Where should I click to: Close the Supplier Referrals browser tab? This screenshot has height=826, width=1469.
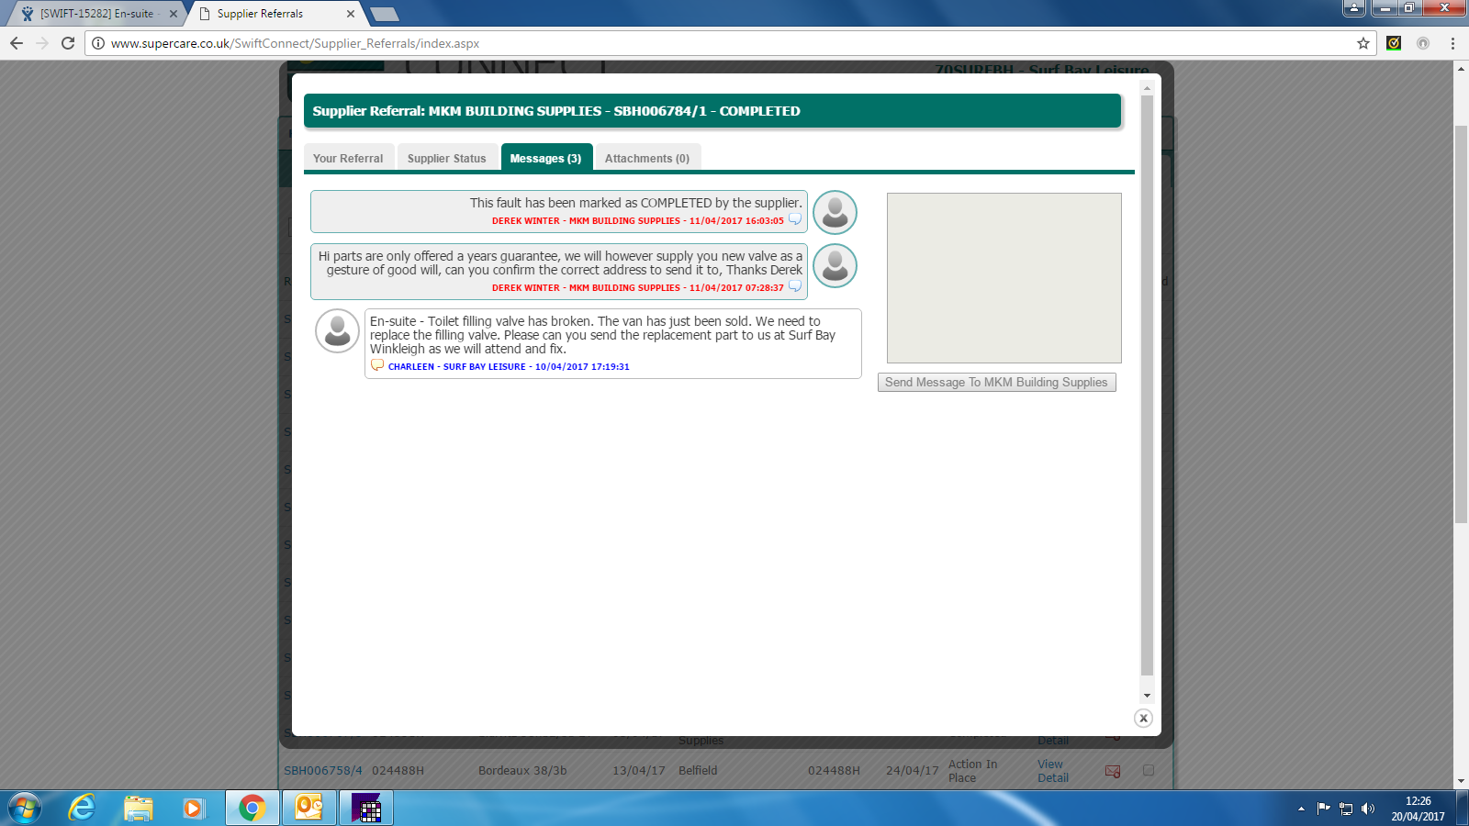pos(351,14)
